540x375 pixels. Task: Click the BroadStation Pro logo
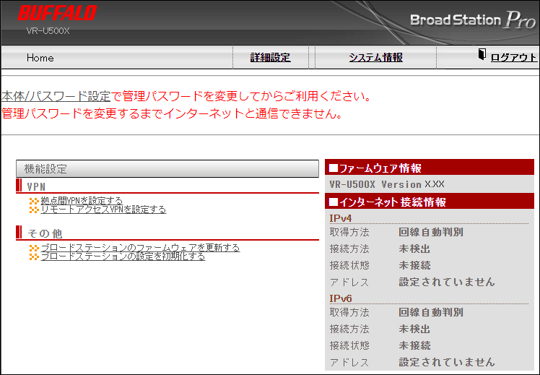tap(473, 20)
